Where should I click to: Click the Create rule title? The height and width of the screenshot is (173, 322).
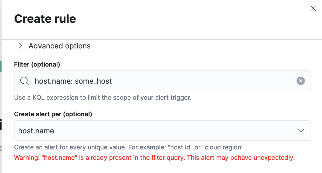tap(45, 19)
